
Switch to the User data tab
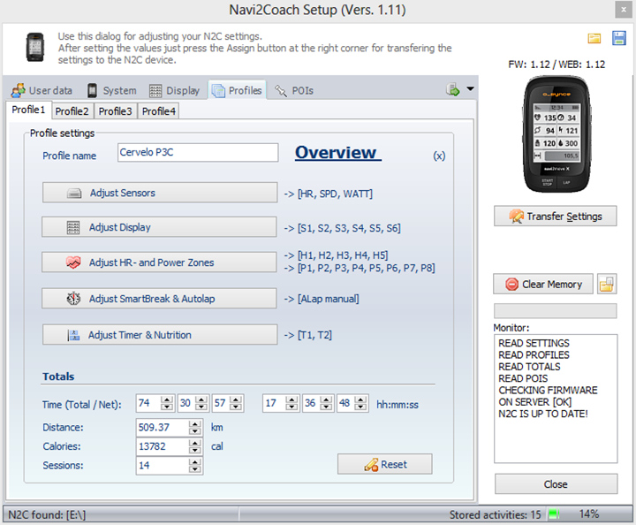click(x=42, y=90)
